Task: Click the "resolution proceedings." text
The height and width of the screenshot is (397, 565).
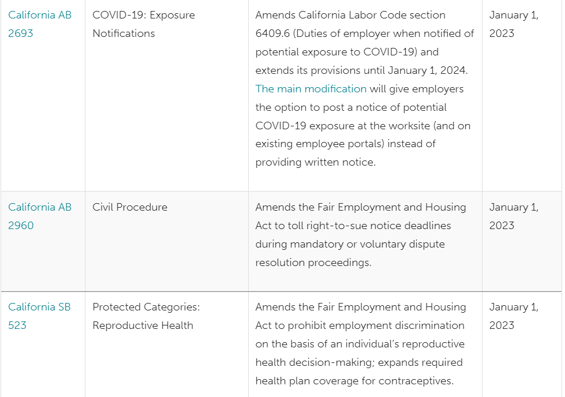Action: pos(313,263)
